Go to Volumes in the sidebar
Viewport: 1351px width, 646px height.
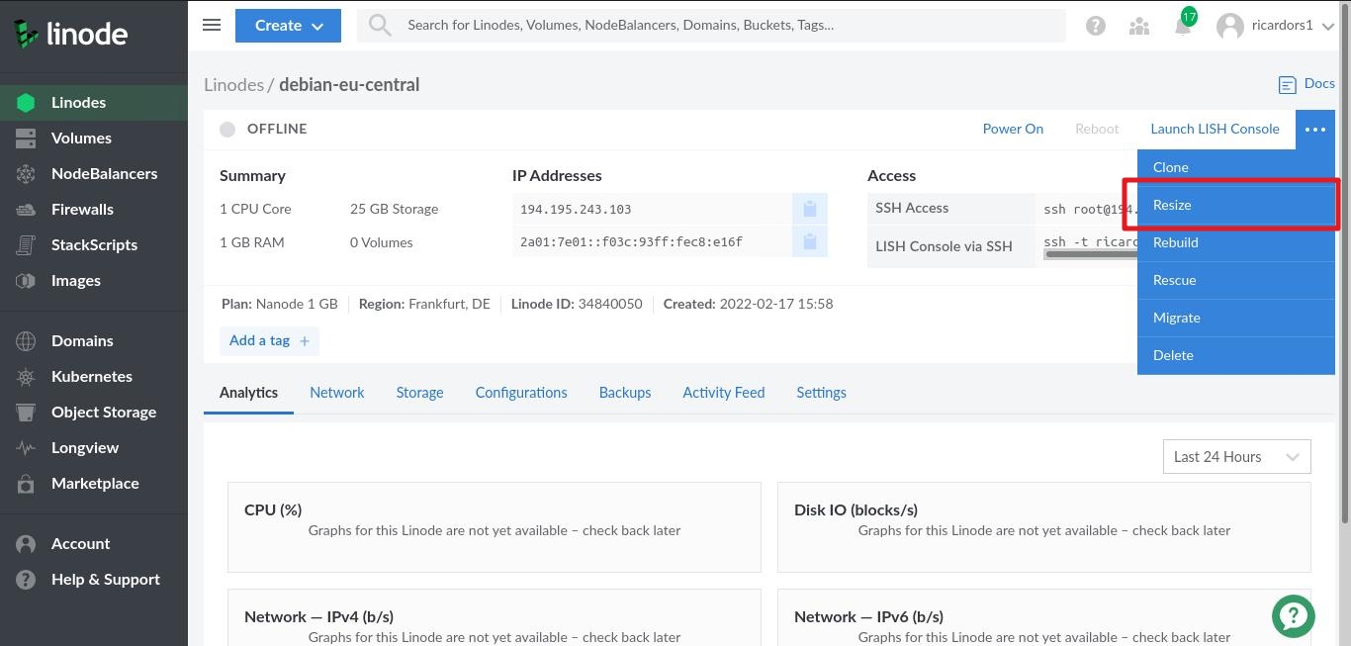point(94,138)
